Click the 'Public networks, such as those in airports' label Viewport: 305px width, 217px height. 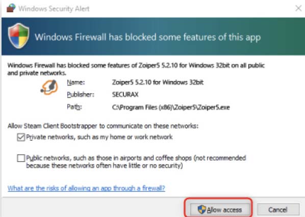tap(136, 161)
